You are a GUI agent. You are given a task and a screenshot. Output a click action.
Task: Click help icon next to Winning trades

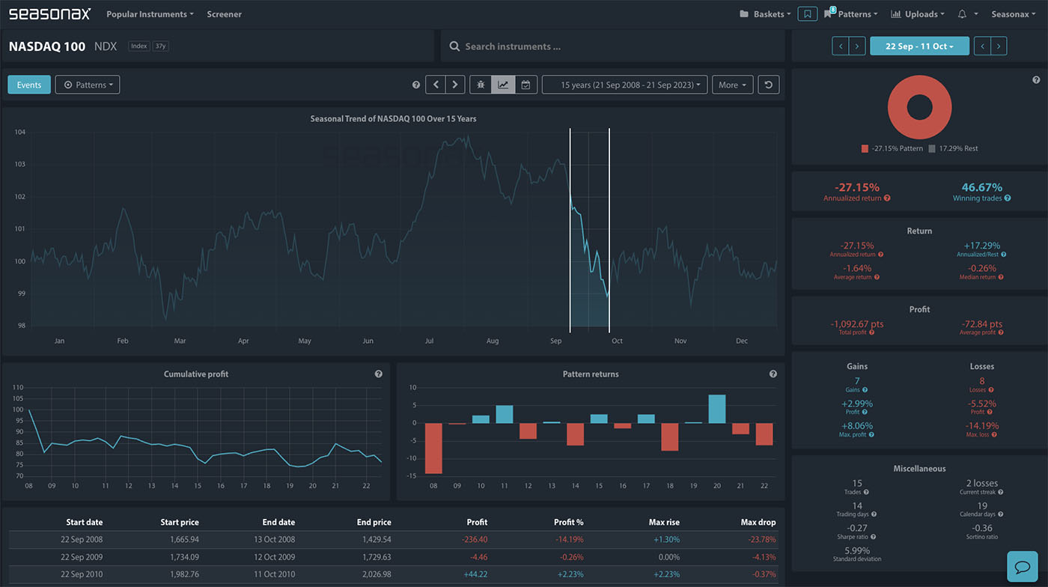pyautogui.click(x=1008, y=198)
